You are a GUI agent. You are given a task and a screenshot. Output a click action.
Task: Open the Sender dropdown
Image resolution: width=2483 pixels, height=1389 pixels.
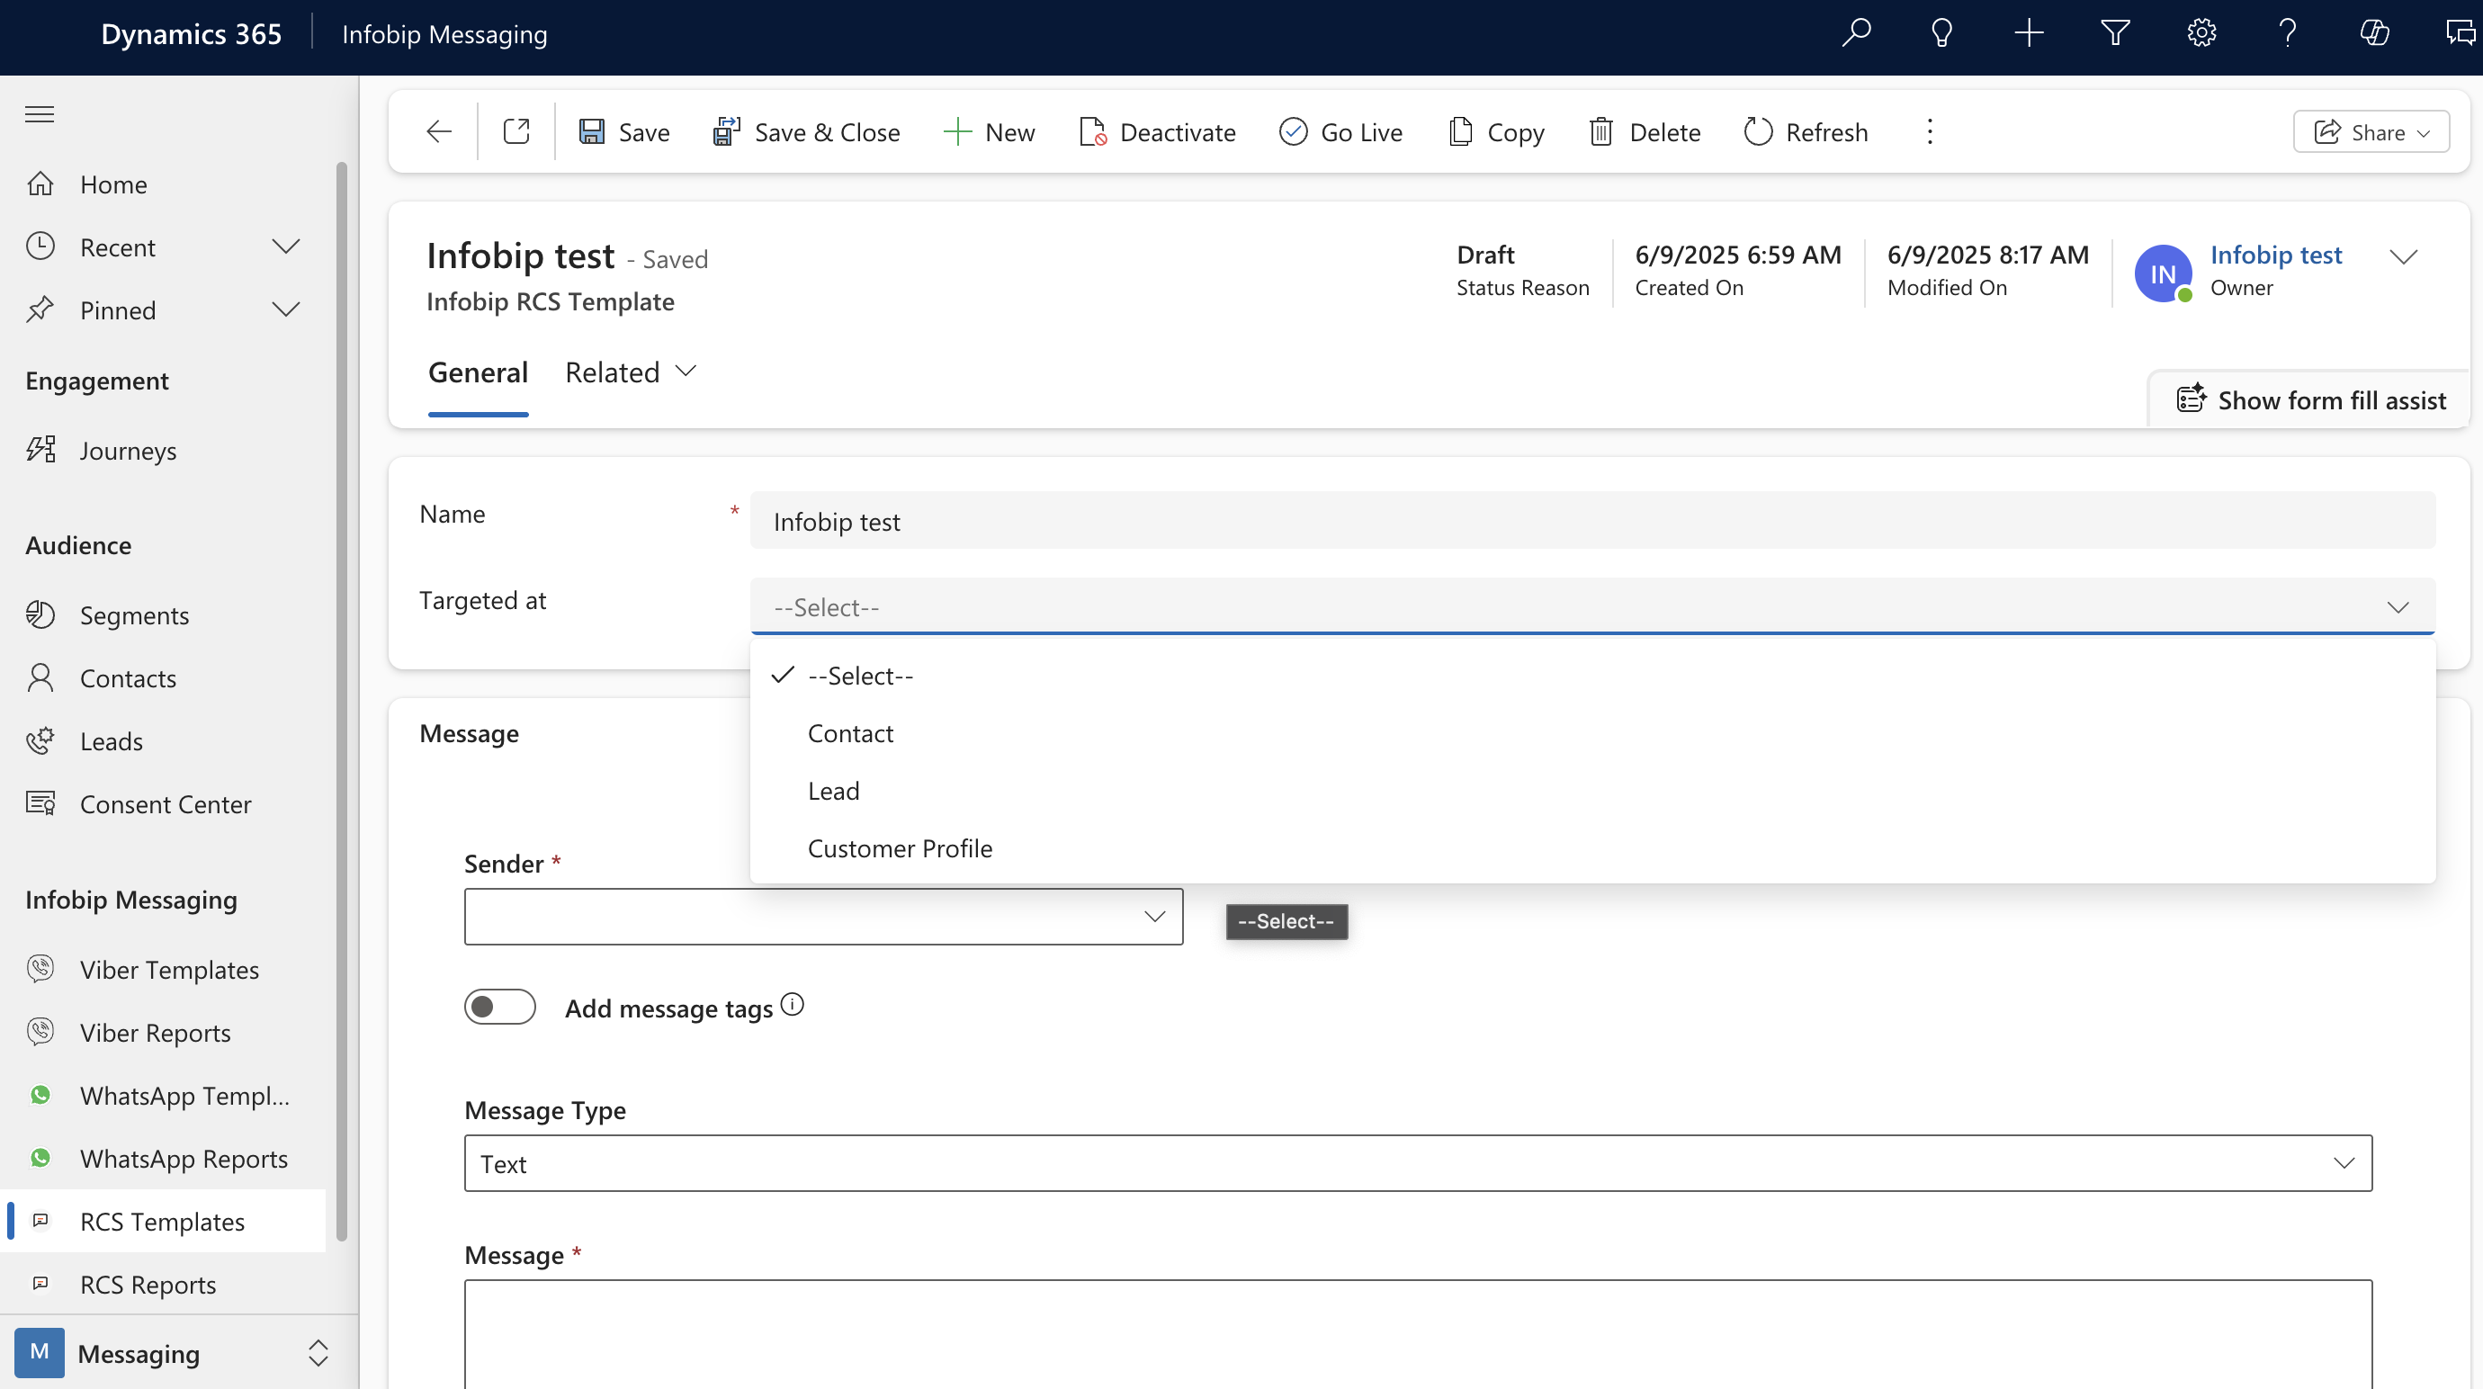(823, 917)
